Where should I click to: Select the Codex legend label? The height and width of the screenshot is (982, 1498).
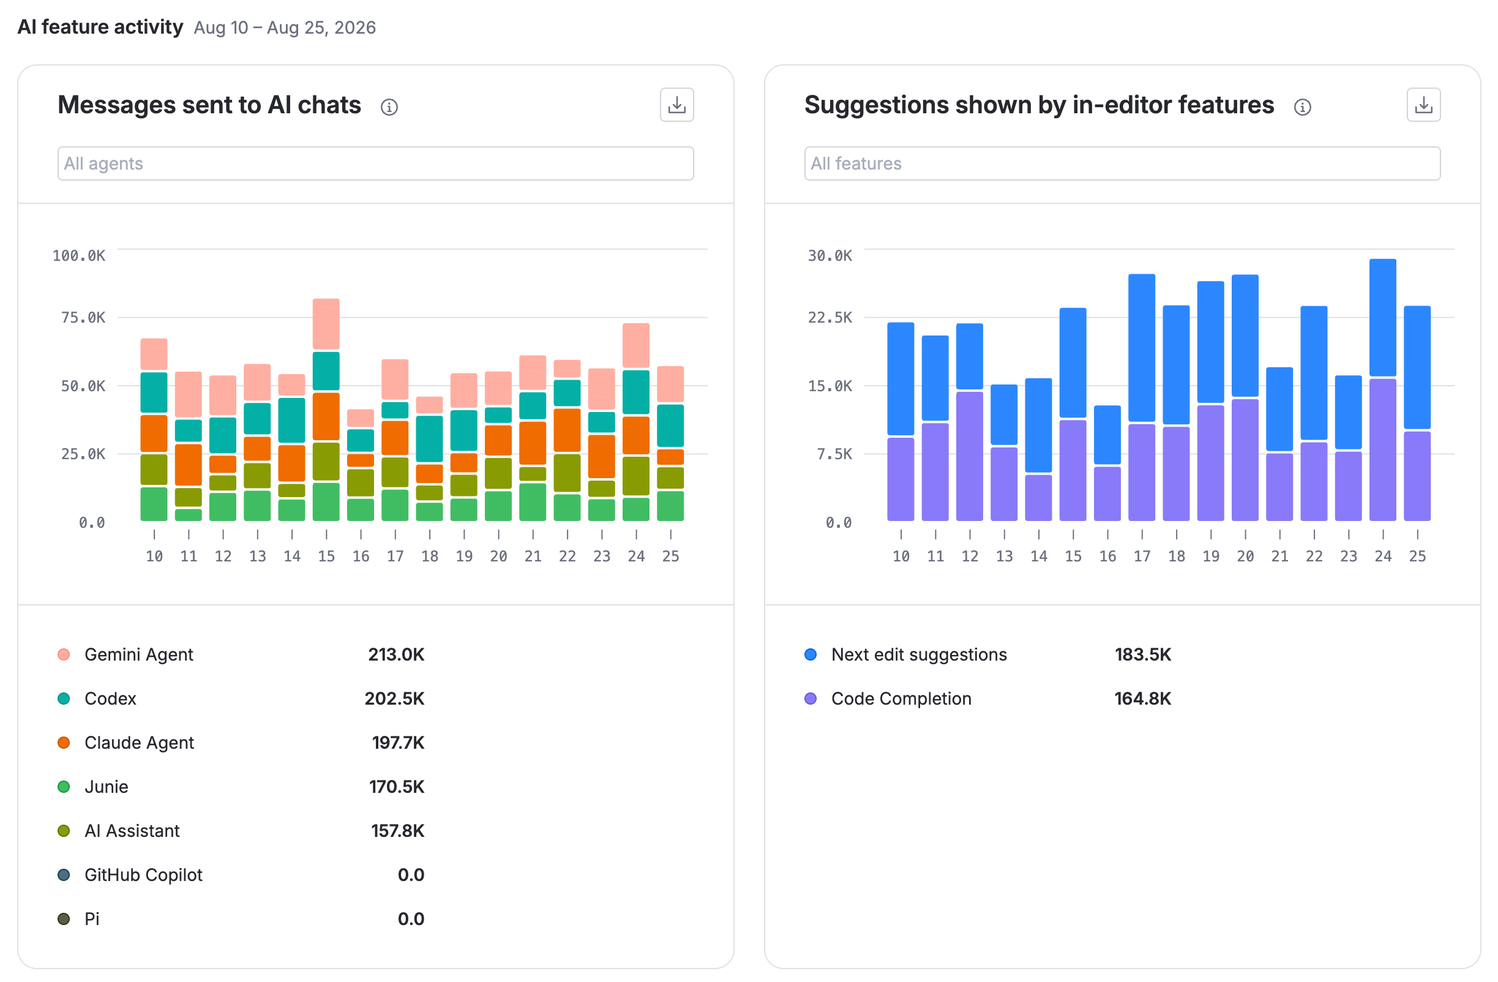pyautogui.click(x=110, y=699)
